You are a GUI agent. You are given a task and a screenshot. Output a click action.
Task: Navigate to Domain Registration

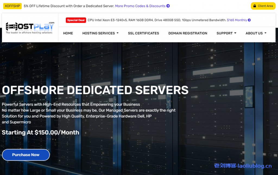click(188, 33)
